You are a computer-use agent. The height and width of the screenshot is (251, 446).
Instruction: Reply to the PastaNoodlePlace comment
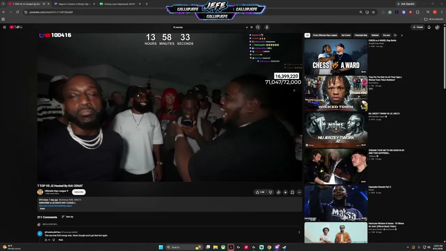point(61,240)
